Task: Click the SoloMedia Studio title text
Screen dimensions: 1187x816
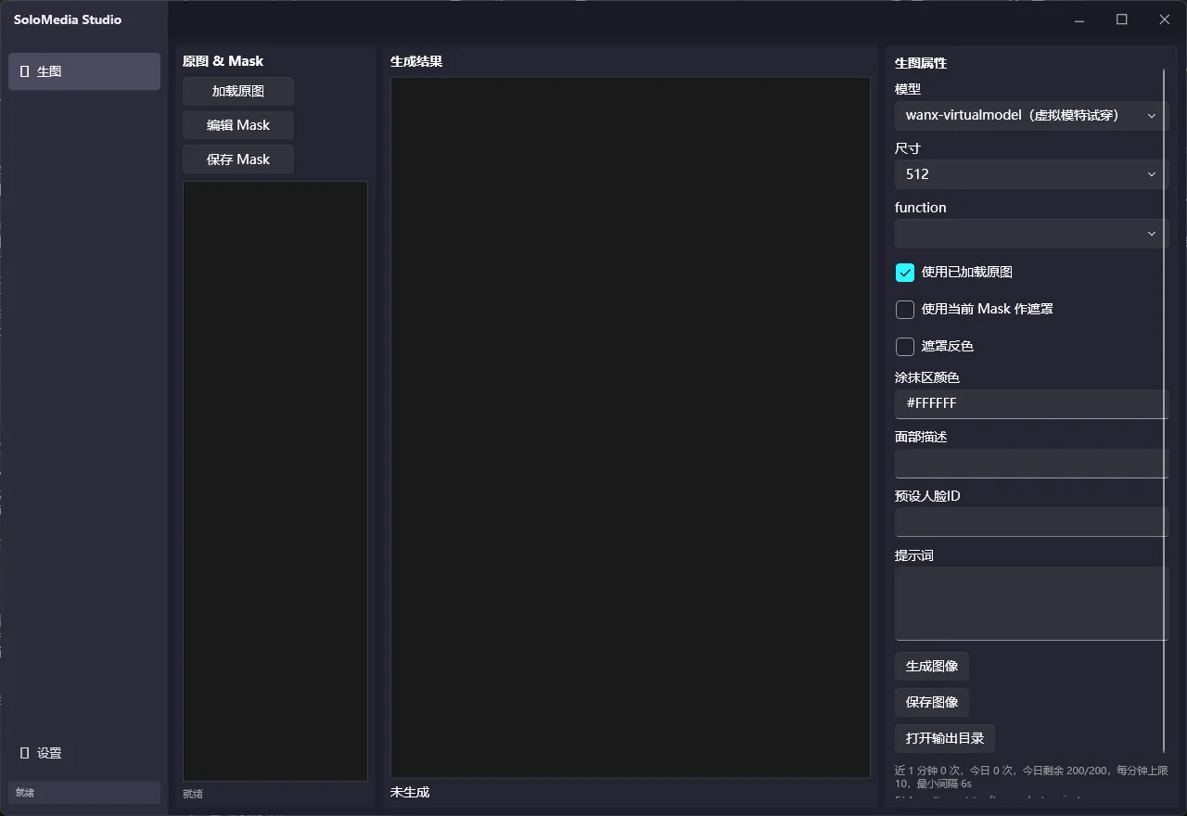Action: (68, 19)
